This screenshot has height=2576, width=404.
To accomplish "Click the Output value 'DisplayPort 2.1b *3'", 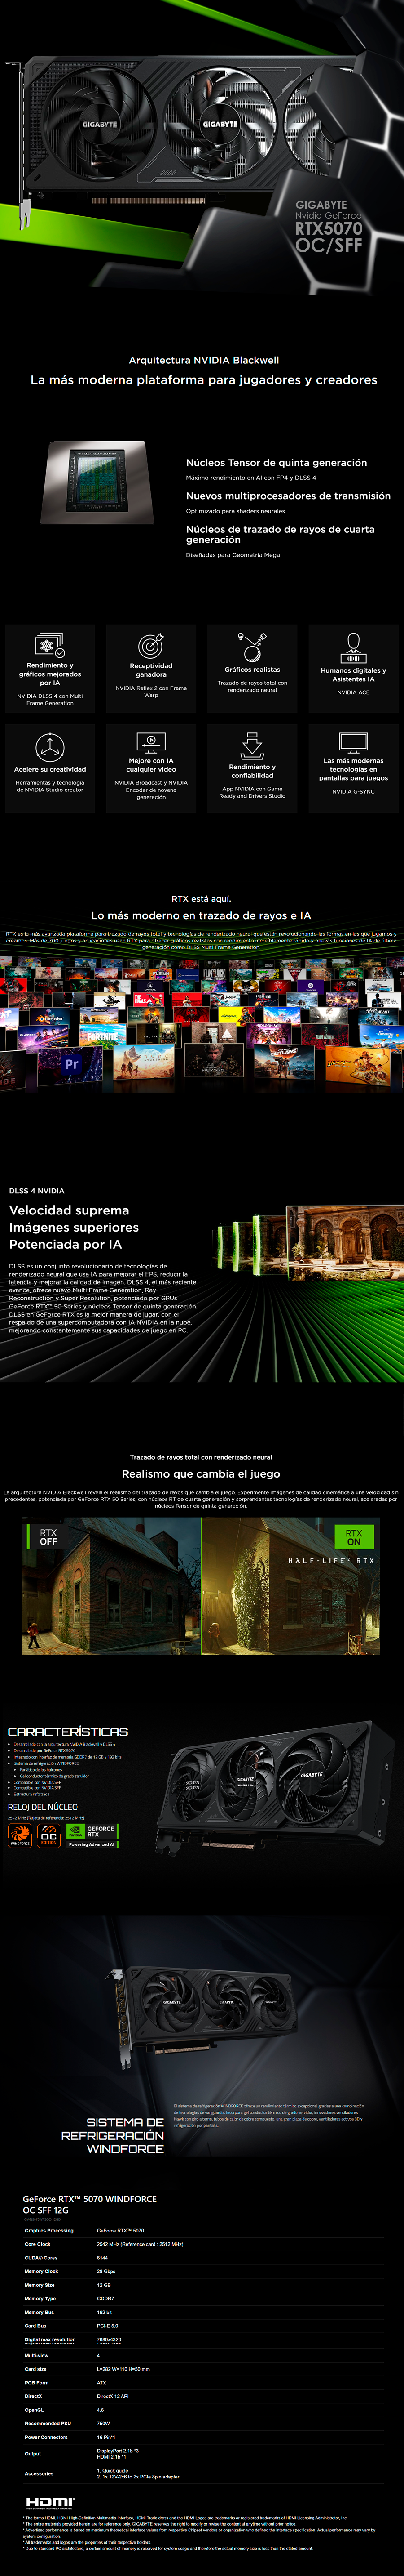I will 118,2451.
